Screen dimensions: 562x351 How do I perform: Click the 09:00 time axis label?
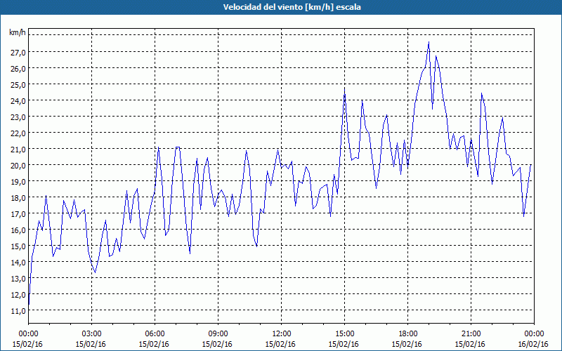[218, 334]
